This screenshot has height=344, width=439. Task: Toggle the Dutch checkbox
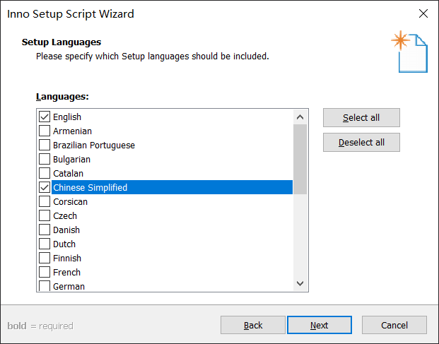coord(45,244)
